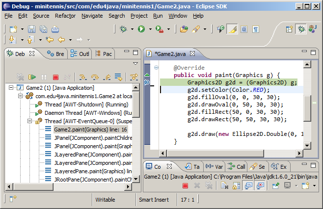
Task: Open the External Tools dropdown arrow
Action: pos(168,29)
